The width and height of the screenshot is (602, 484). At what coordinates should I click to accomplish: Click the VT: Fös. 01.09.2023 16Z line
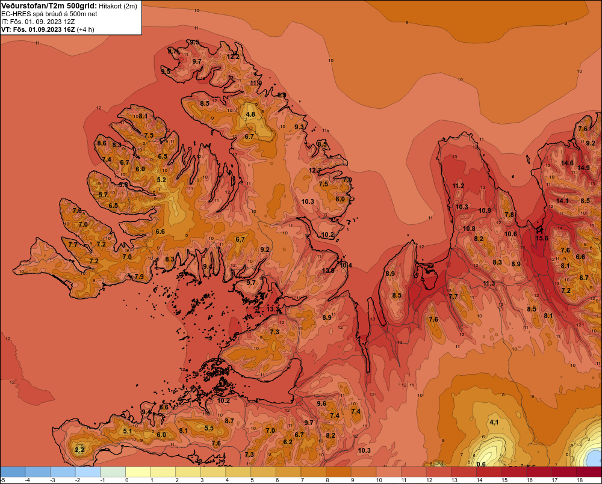[x=48, y=29]
